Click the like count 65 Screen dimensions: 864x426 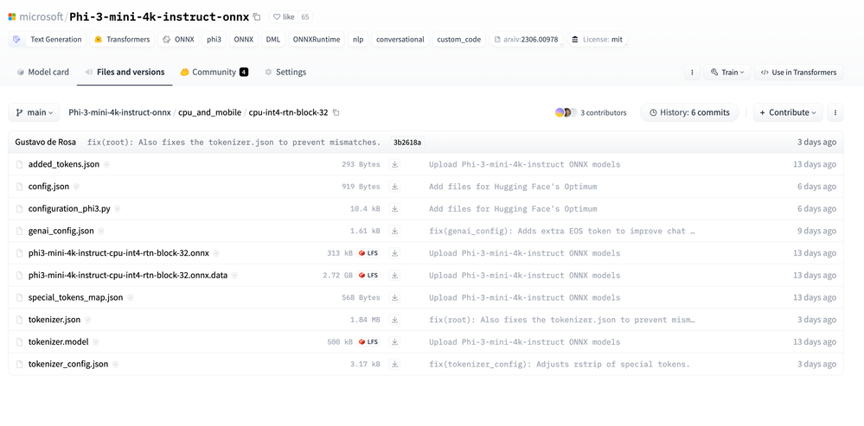click(x=306, y=17)
